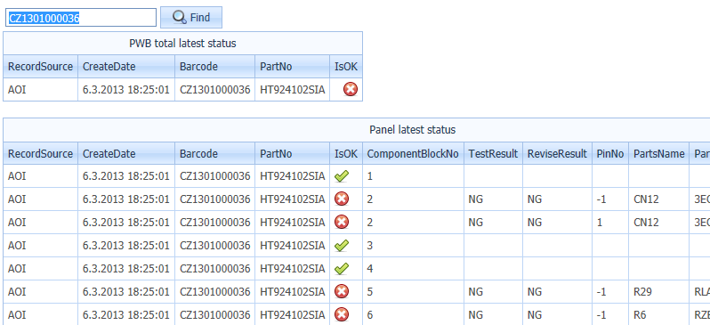Click the Find button magnifier icon
The height and width of the screenshot is (325, 710).
tap(180, 17)
